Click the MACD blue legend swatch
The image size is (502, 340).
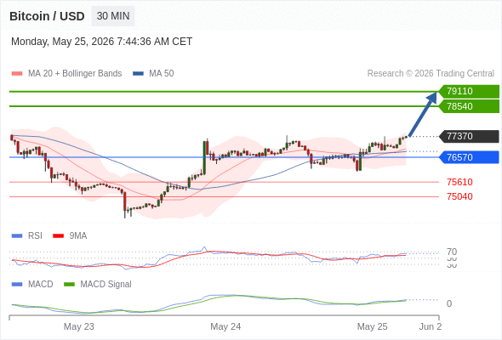(17, 285)
